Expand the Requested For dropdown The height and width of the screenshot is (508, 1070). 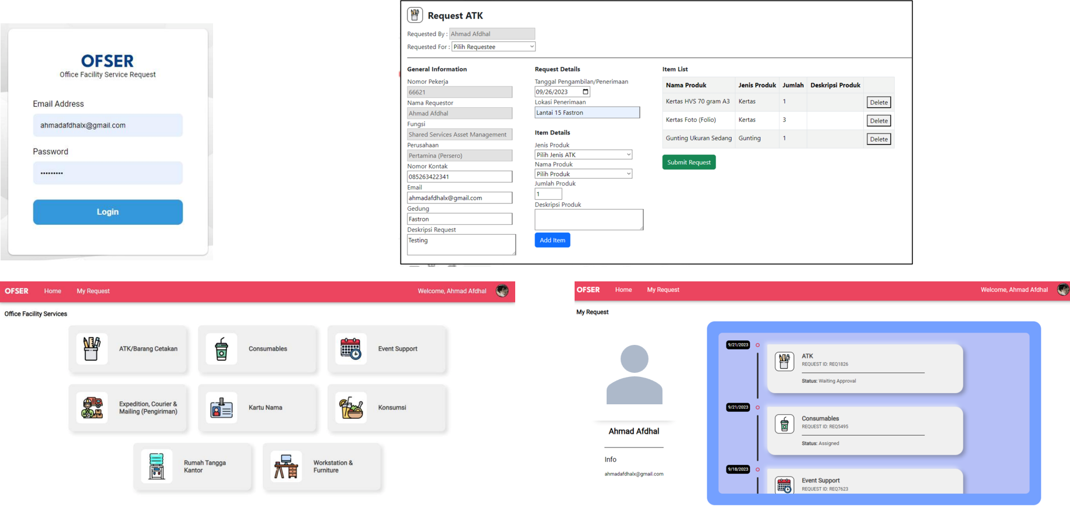point(493,47)
